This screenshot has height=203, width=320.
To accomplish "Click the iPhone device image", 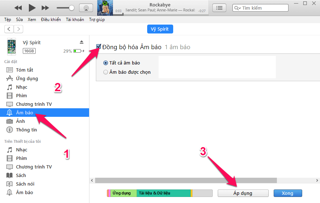I will (11, 47).
